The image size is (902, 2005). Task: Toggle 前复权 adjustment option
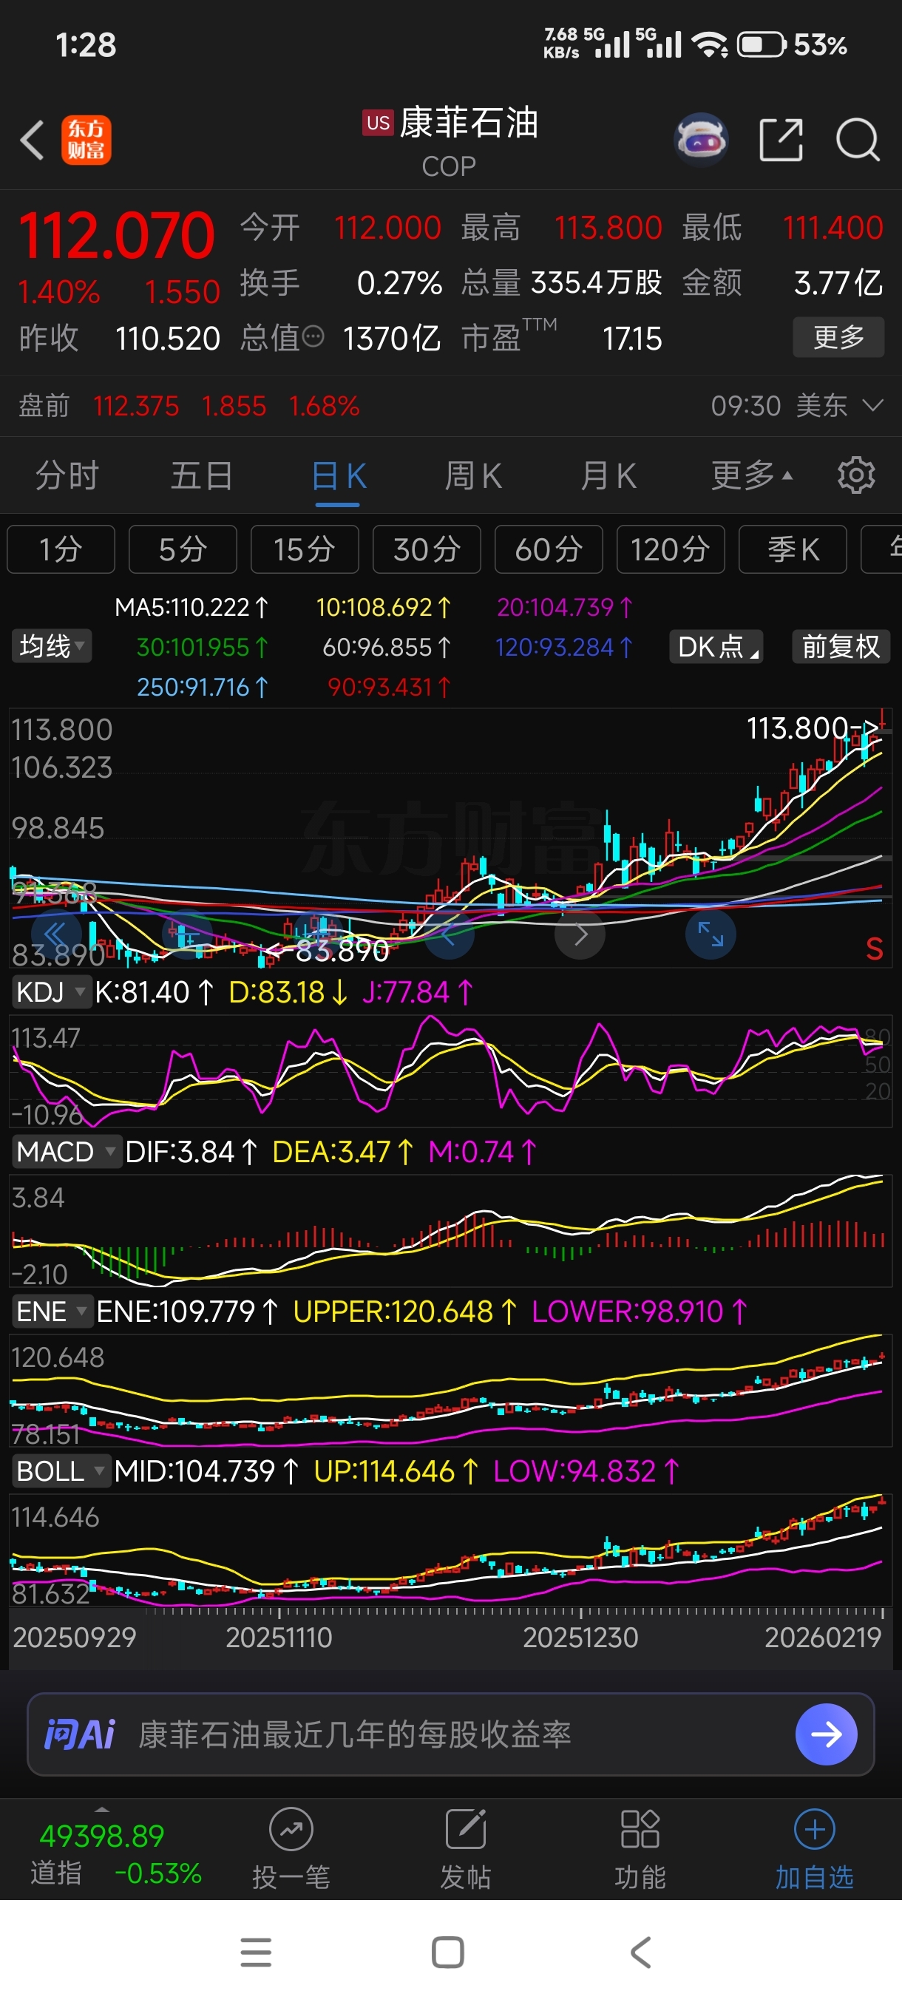[x=841, y=647]
